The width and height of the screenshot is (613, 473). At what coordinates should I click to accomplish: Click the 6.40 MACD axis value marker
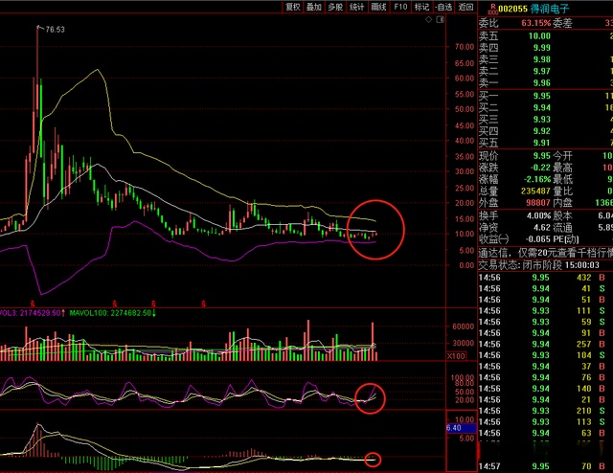tap(454, 428)
